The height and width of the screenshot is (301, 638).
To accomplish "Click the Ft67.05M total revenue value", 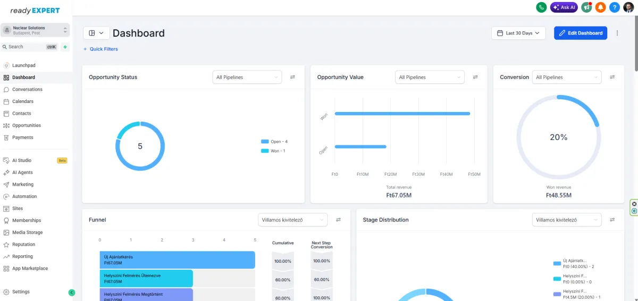I will [x=399, y=195].
